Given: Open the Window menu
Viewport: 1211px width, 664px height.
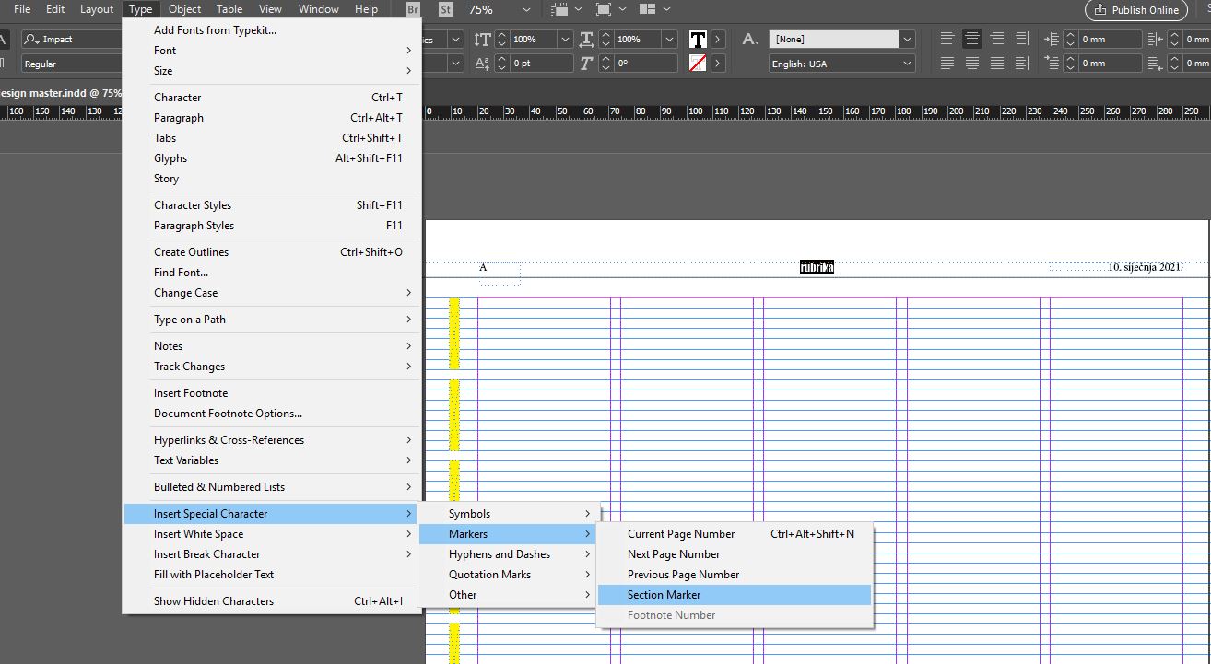Looking at the screenshot, I should click(x=319, y=9).
